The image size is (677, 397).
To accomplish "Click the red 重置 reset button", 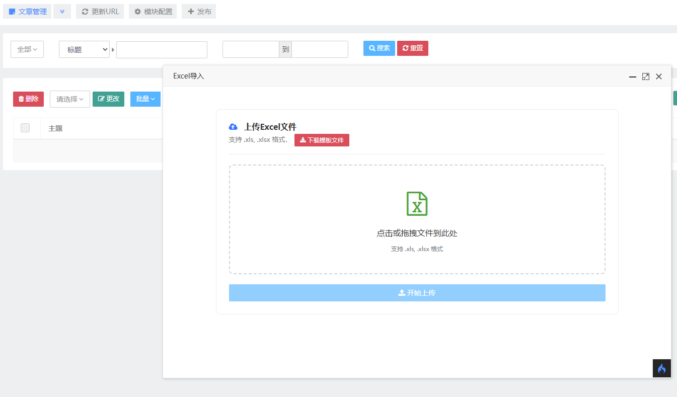I will (x=412, y=48).
